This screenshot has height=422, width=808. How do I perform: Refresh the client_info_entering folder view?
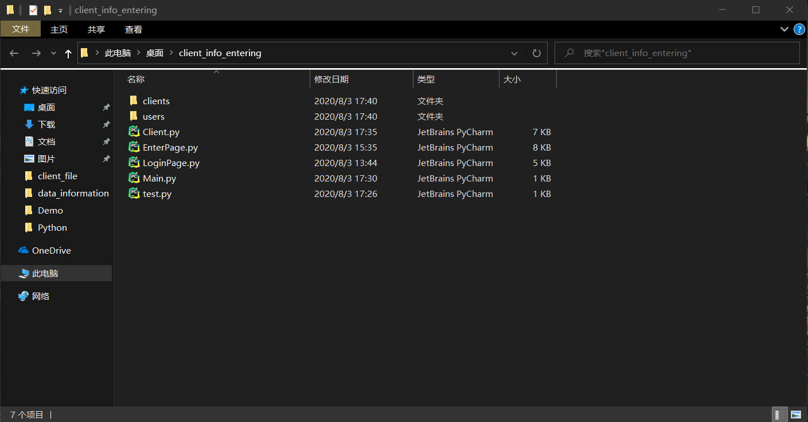[x=537, y=53]
